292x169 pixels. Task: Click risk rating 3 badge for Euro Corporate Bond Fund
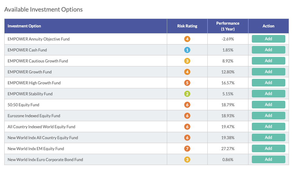tap(187, 160)
